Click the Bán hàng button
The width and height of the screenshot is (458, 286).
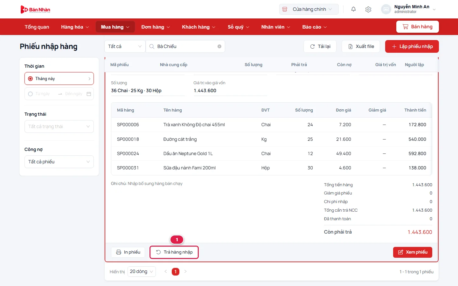[417, 27]
